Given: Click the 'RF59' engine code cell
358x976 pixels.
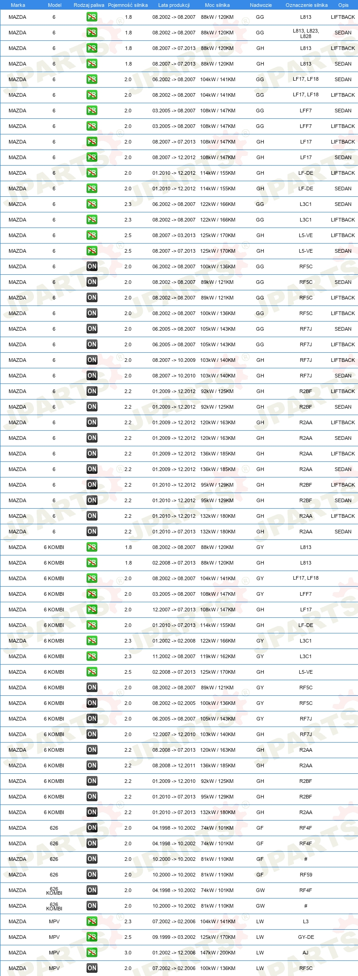Looking at the screenshot, I should 306,875.
